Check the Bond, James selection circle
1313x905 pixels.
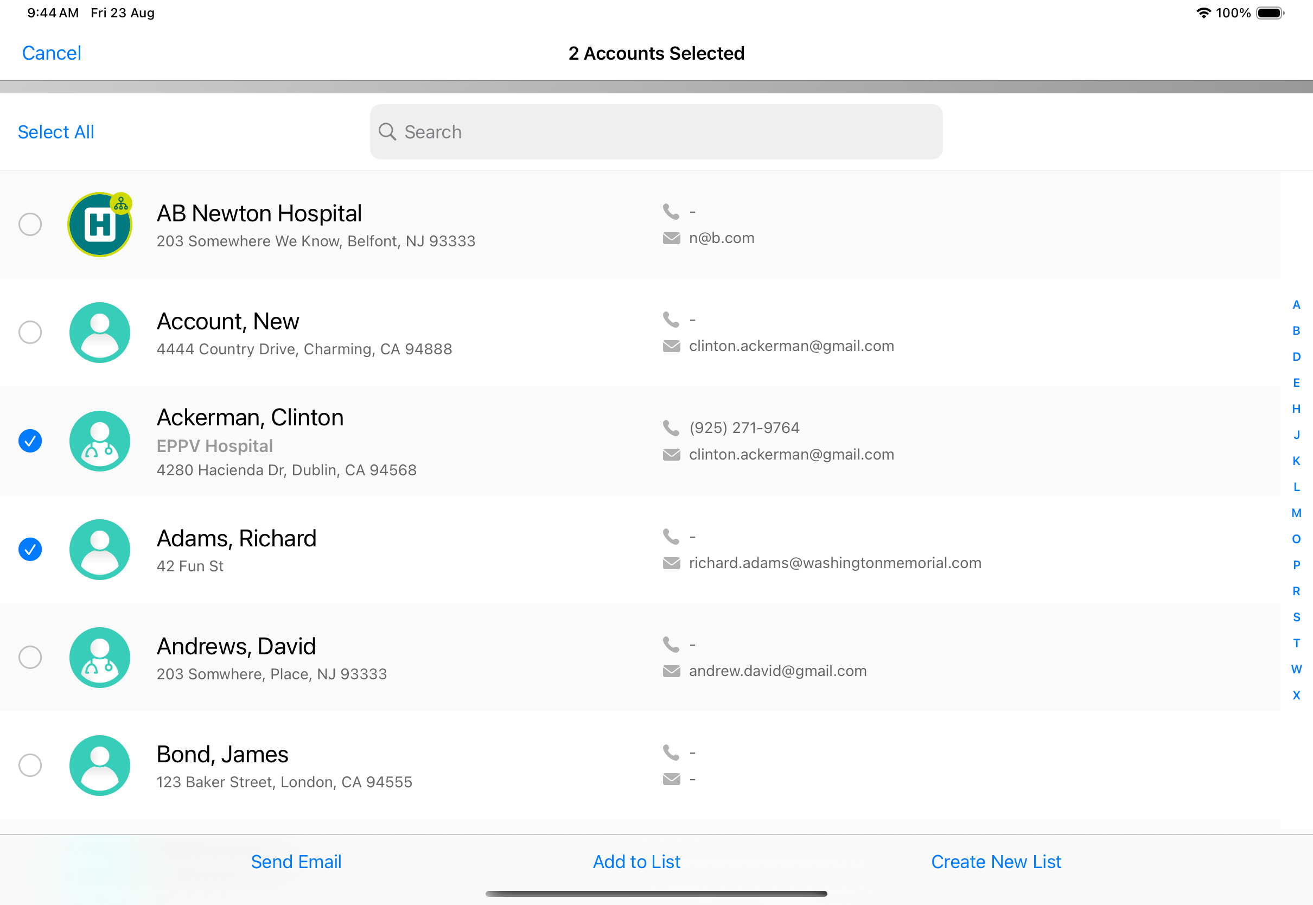pyautogui.click(x=30, y=766)
